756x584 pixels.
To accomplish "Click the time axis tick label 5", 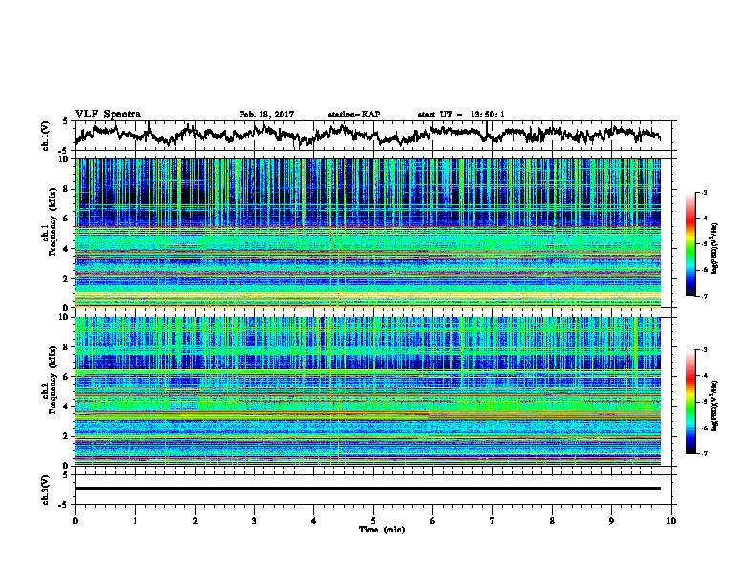I will (373, 521).
